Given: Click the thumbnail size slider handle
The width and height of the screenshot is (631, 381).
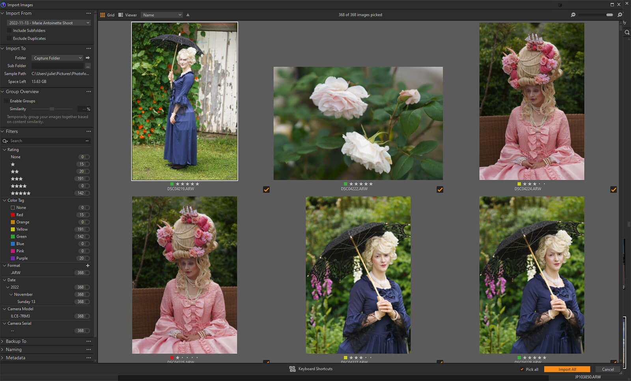Looking at the screenshot, I should click(609, 15).
